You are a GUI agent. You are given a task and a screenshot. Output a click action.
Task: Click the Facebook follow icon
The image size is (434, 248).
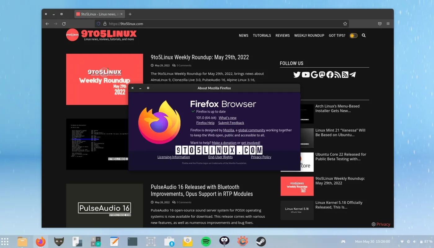pyautogui.click(x=330, y=75)
